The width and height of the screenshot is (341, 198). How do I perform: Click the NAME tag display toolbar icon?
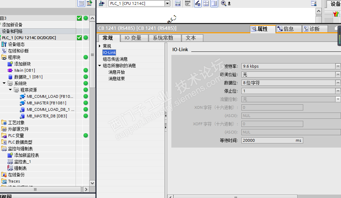(x=187, y=3)
